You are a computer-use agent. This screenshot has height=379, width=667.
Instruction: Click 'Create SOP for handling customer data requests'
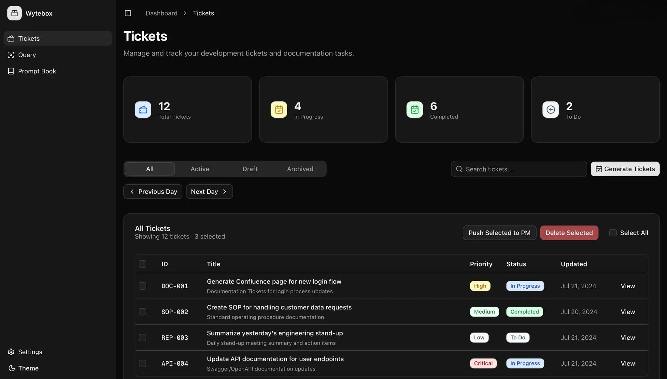click(279, 307)
